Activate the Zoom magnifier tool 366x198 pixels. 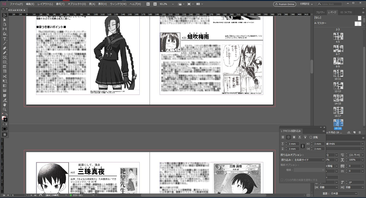point(5,109)
